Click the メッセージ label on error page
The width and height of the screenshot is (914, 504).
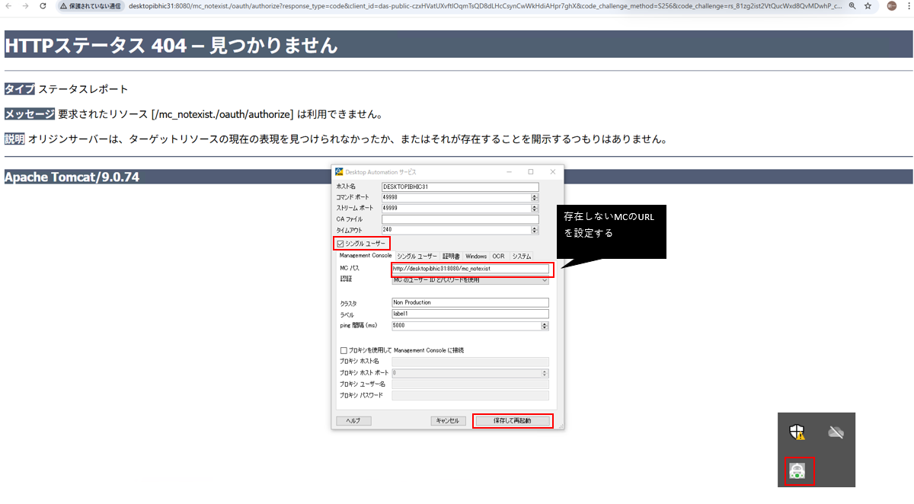pos(30,114)
